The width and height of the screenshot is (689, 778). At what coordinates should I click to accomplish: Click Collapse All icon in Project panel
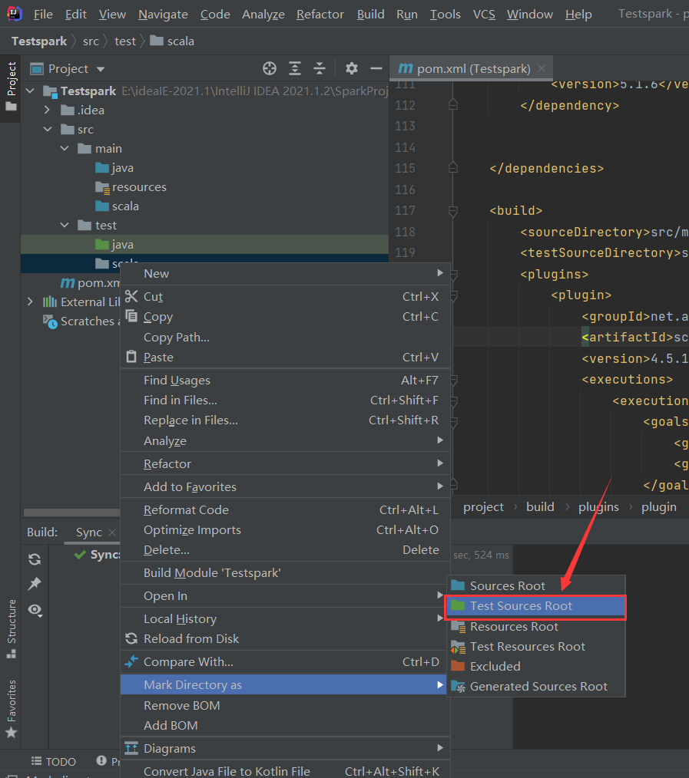click(x=320, y=68)
